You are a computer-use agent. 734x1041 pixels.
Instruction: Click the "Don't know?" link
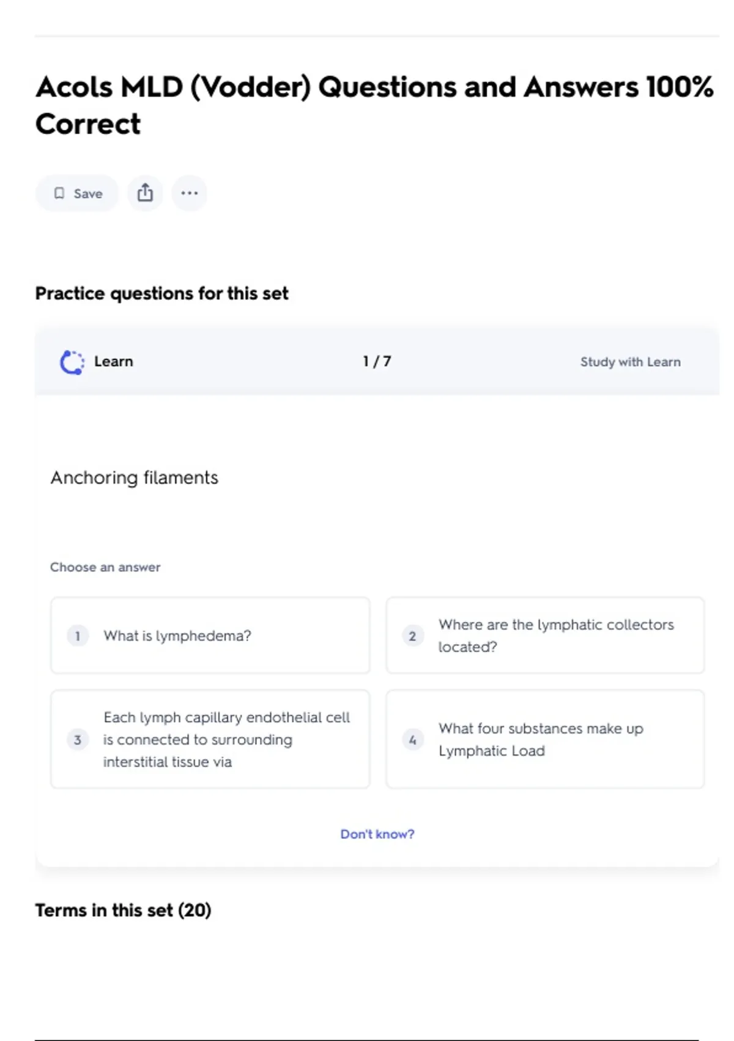377,834
